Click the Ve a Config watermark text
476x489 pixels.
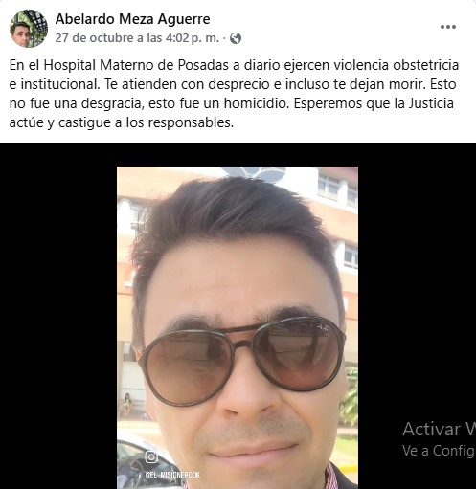tap(439, 451)
